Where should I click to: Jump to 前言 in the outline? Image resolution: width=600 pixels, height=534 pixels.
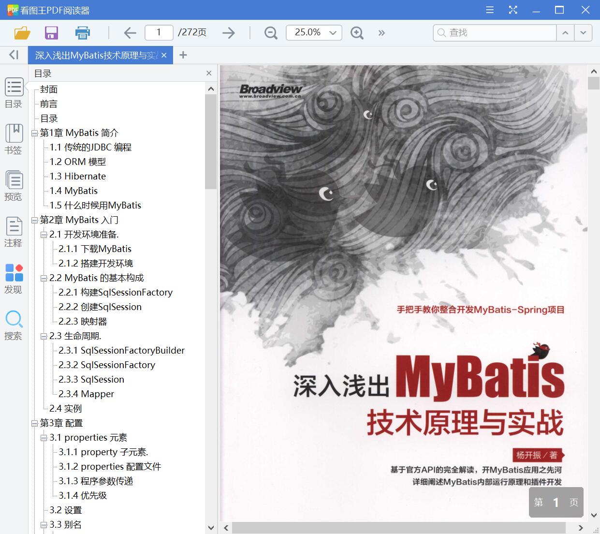pos(49,104)
